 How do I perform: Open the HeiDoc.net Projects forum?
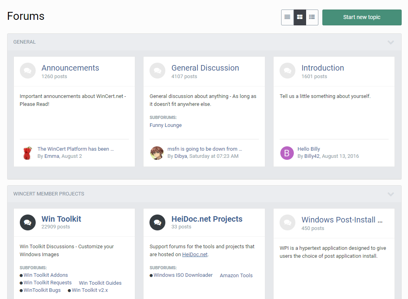(x=207, y=219)
